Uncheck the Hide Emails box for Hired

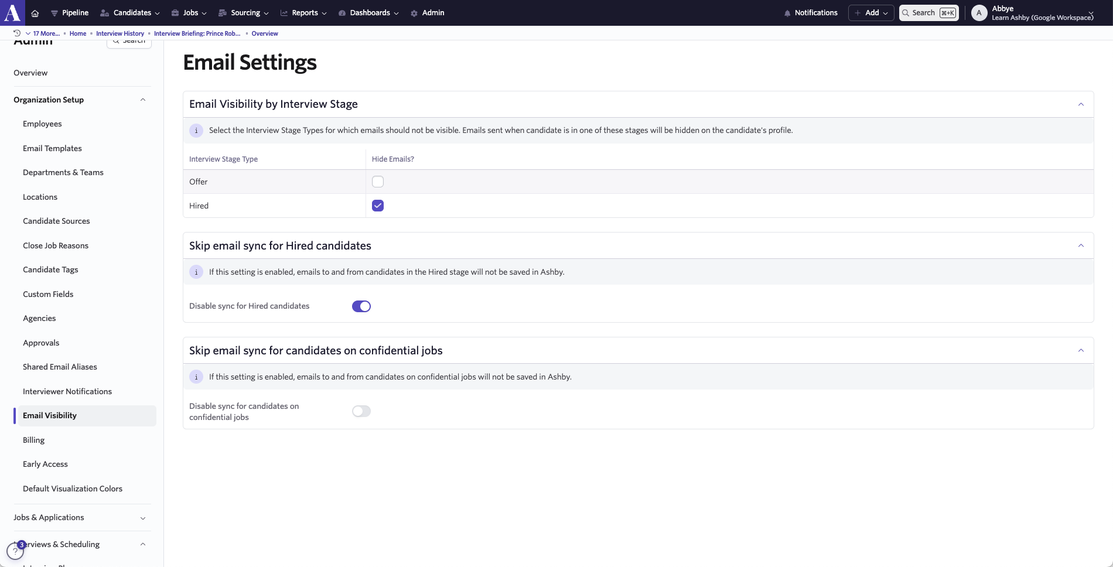[378, 206]
